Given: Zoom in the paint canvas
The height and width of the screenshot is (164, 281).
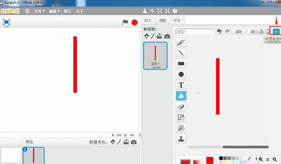Looking at the screenshot, I should click(275, 159).
